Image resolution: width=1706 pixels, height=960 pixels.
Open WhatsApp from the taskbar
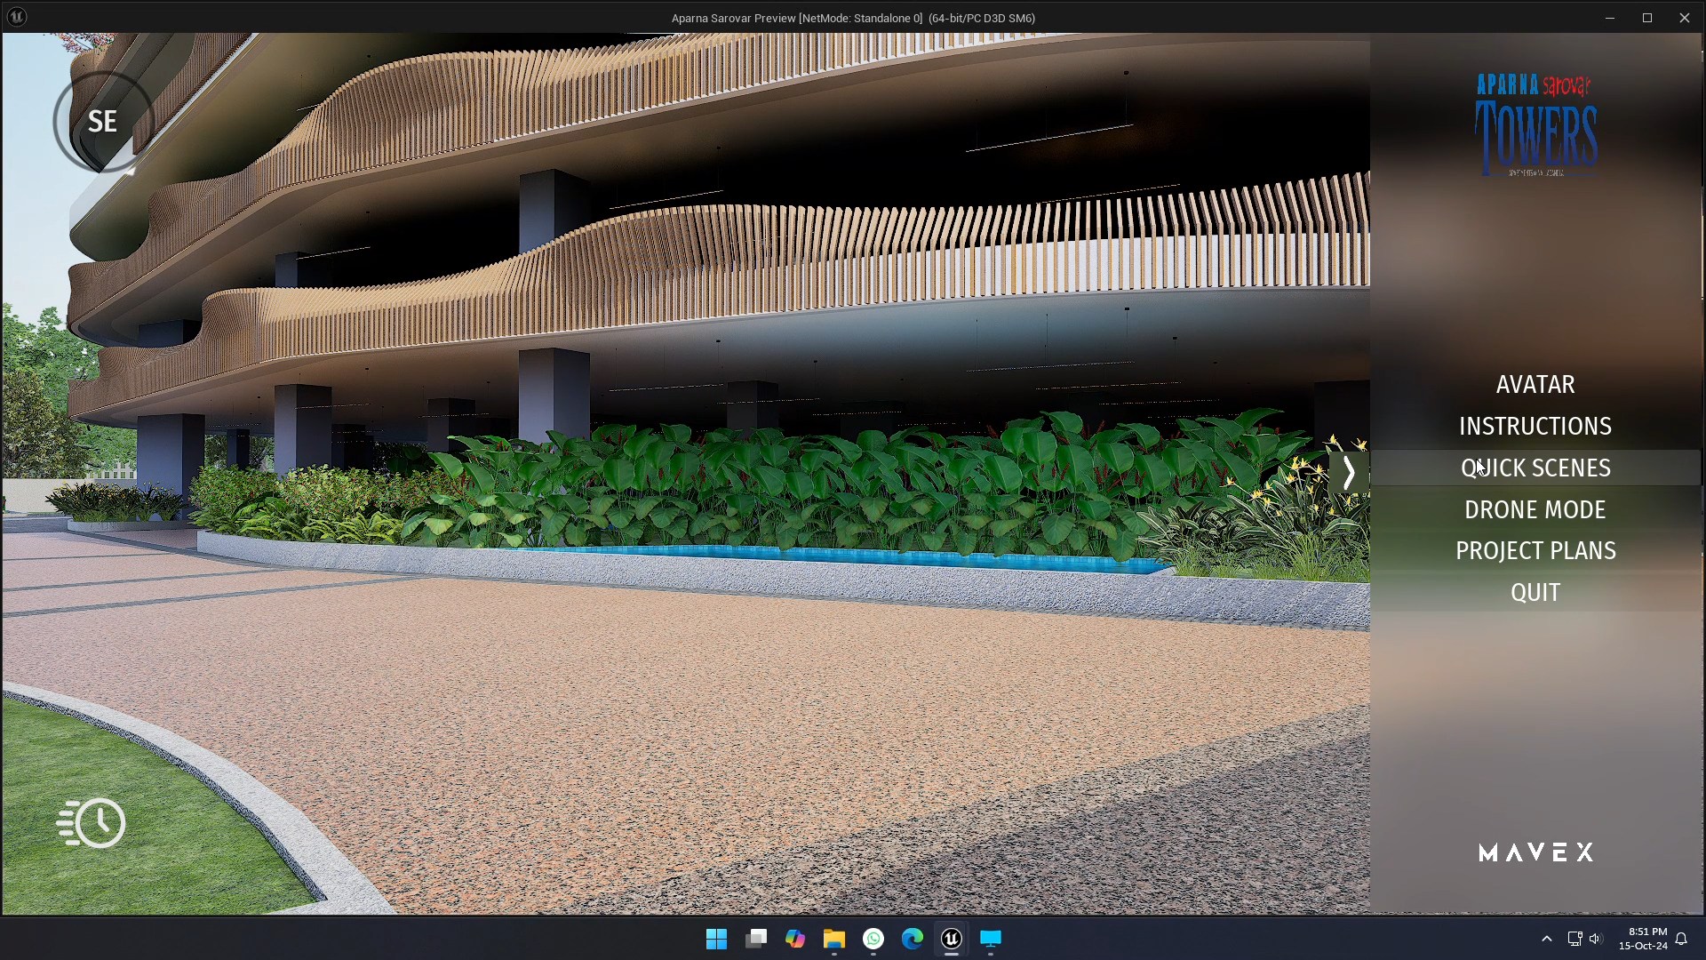click(873, 939)
